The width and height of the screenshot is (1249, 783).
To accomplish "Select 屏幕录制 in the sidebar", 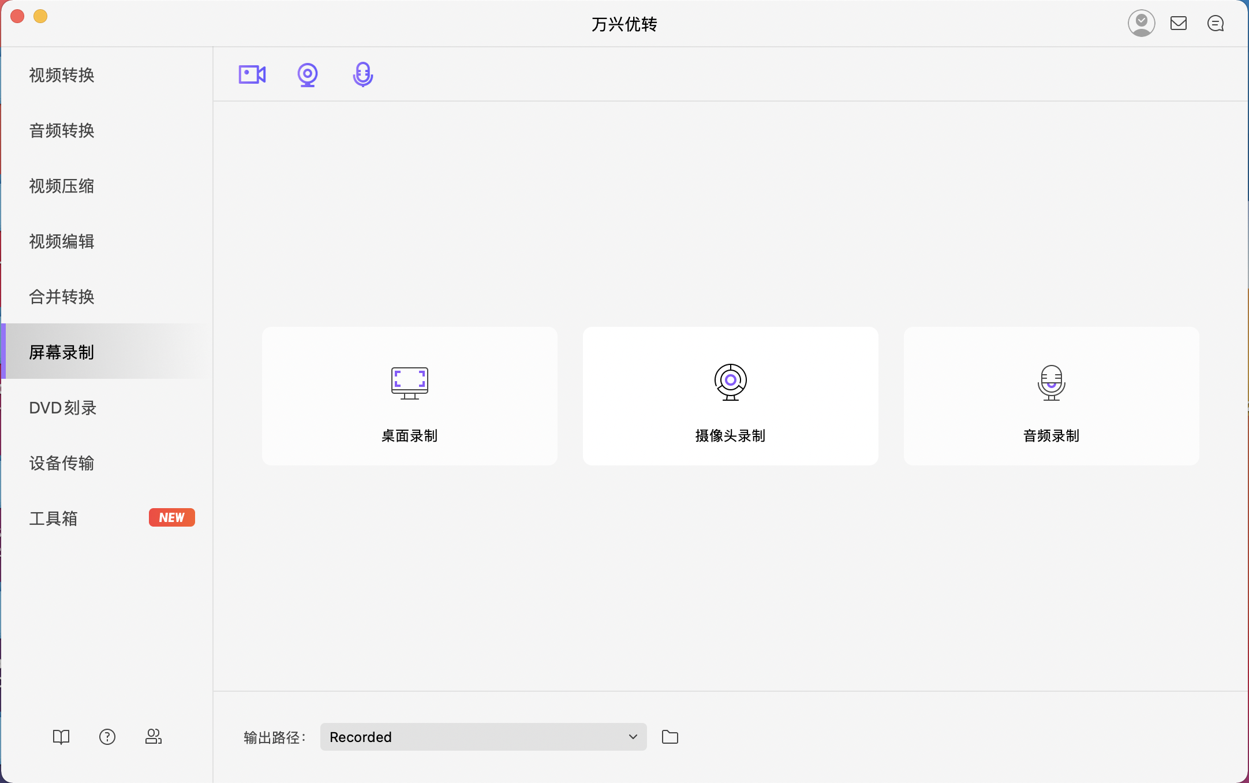I will coord(62,352).
